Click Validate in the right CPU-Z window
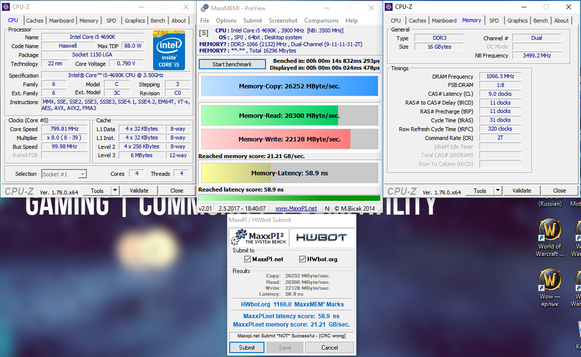Image resolution: width=581 pixels, height=357 pixels. (522, 191)
